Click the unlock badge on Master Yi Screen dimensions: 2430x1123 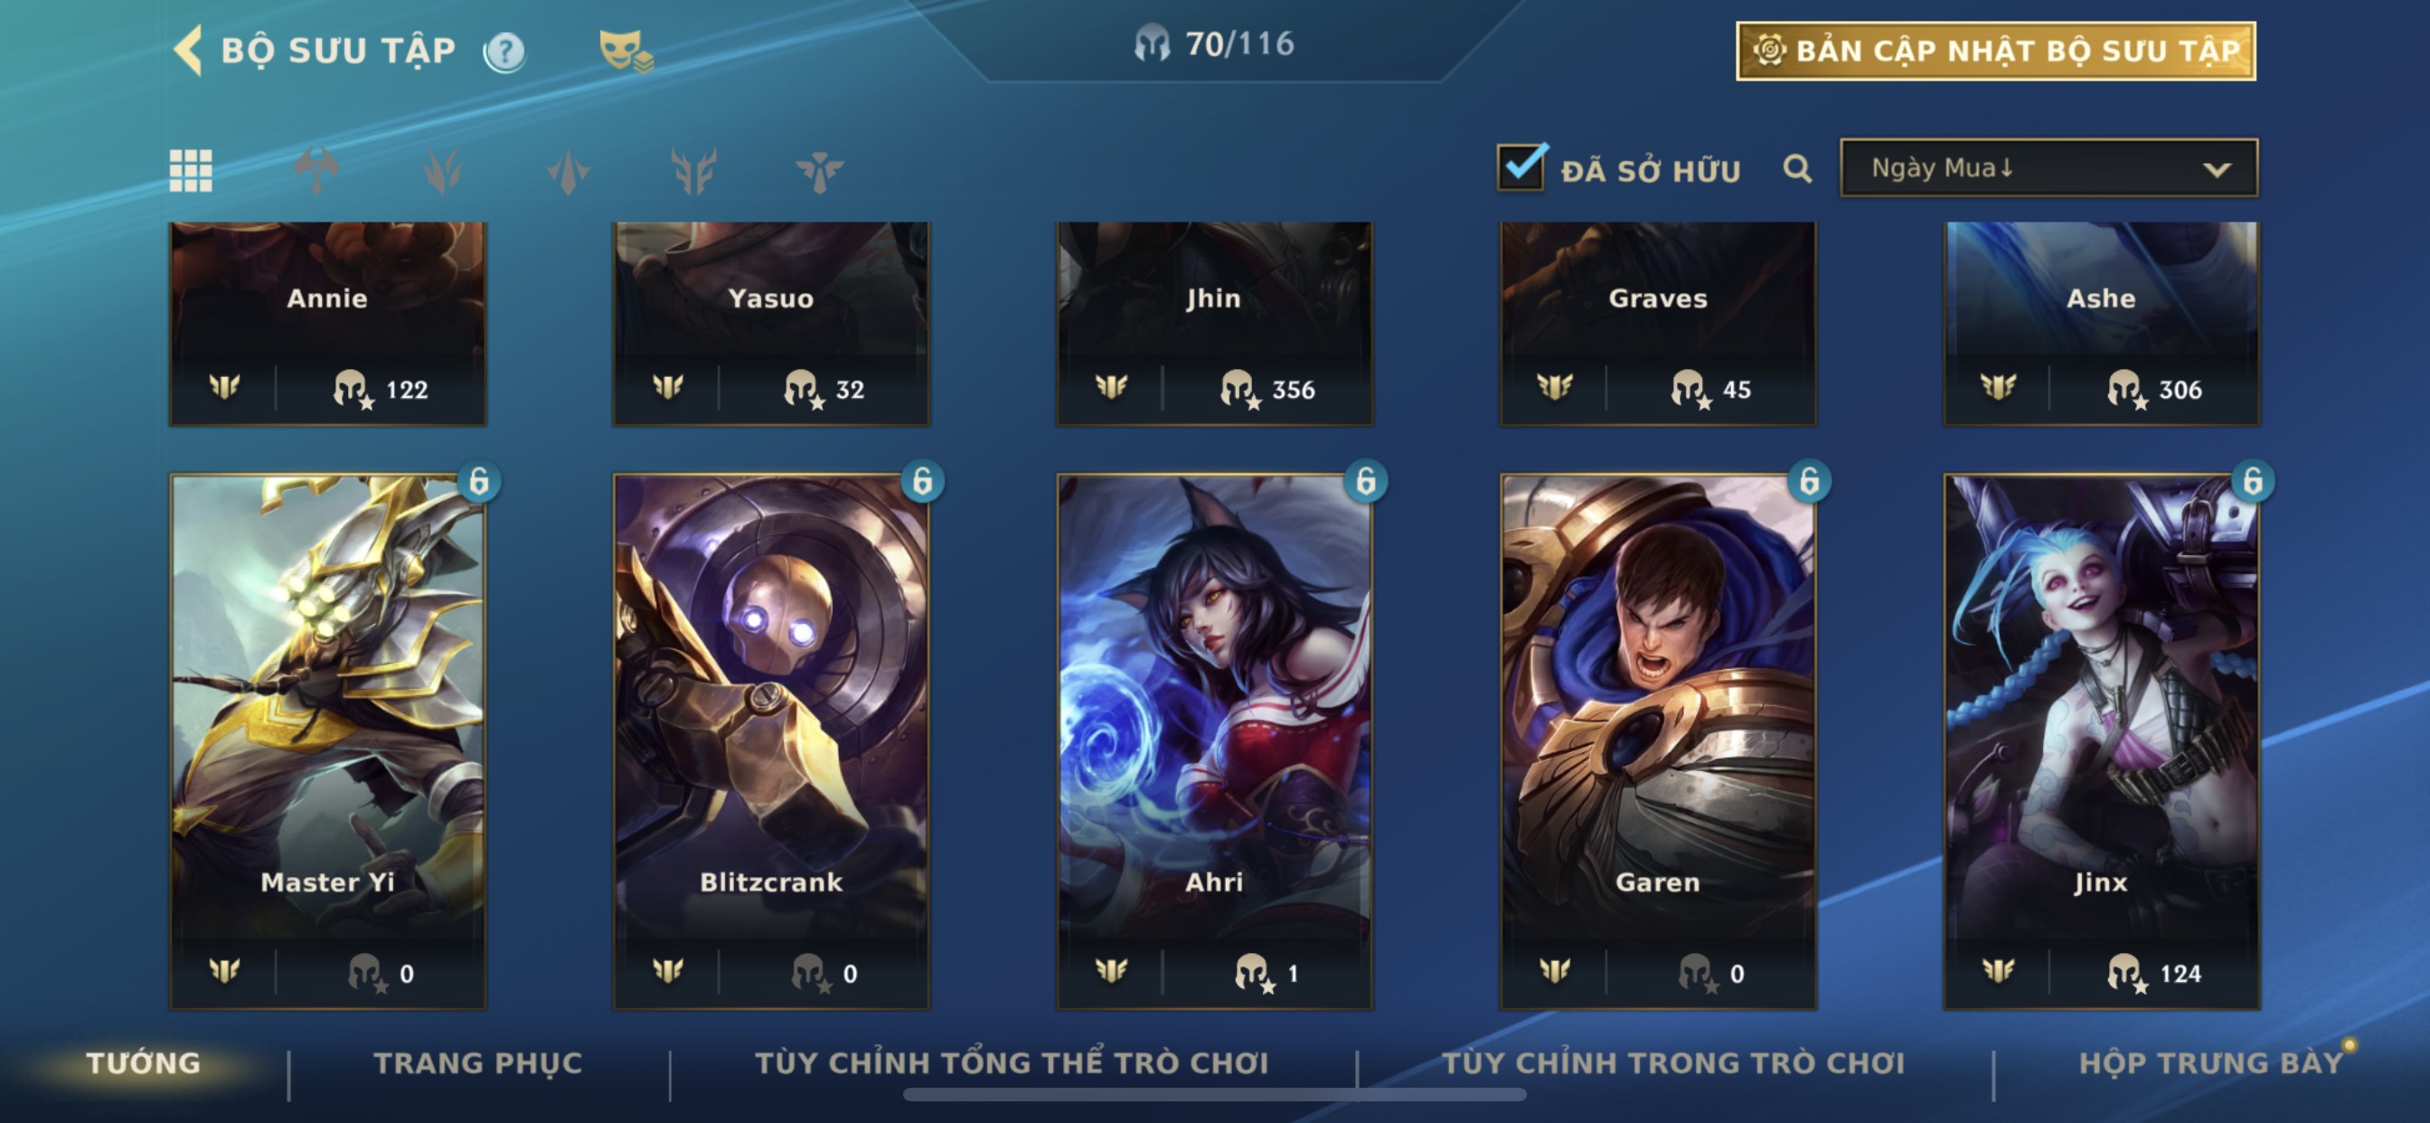click(479, 481)
